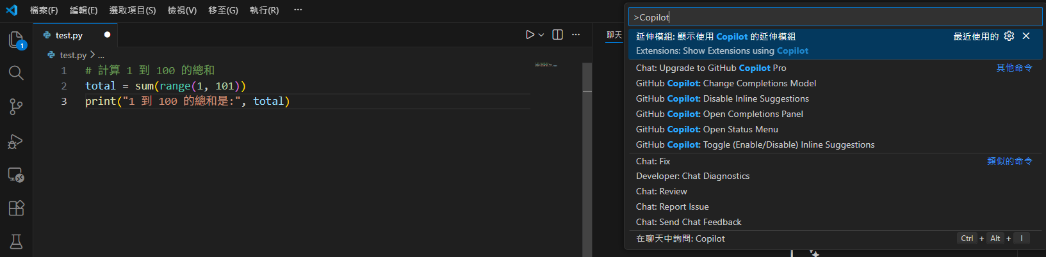Open the Testing flask icon
The width and height of the screenshot is (1046, 257).
tap(16, 241)
